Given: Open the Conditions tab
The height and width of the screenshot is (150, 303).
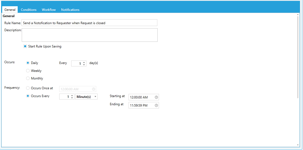Looking at the screenshot, I should coord(29,10).
